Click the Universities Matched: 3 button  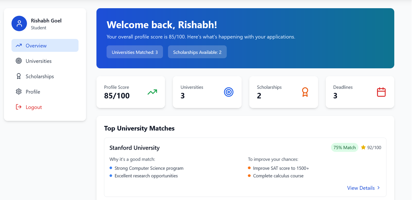pyautogui.click(x=135, y=52)
